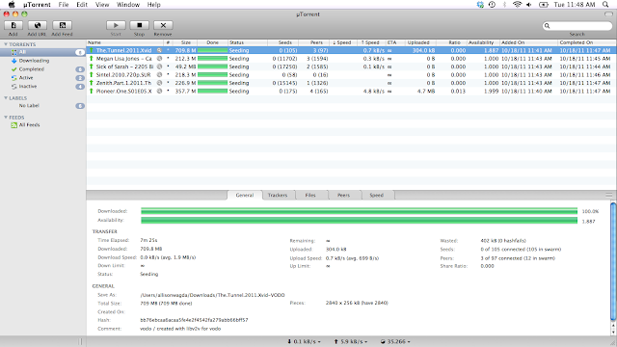Switch to the Trackers tab
The image size is (617, 347).
coord(278,195)
